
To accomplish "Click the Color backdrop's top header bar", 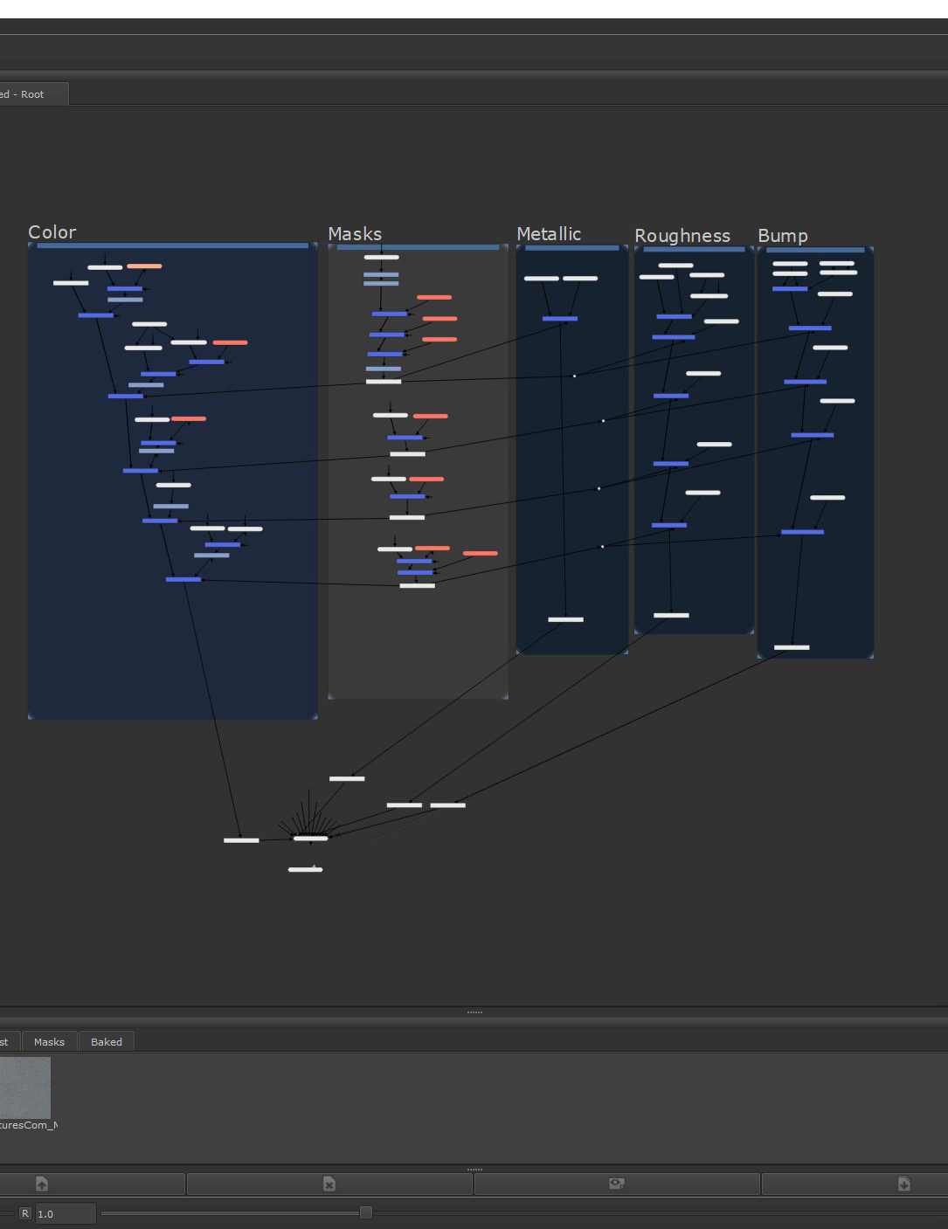I will pyautogui.click(x=173, y=245).
